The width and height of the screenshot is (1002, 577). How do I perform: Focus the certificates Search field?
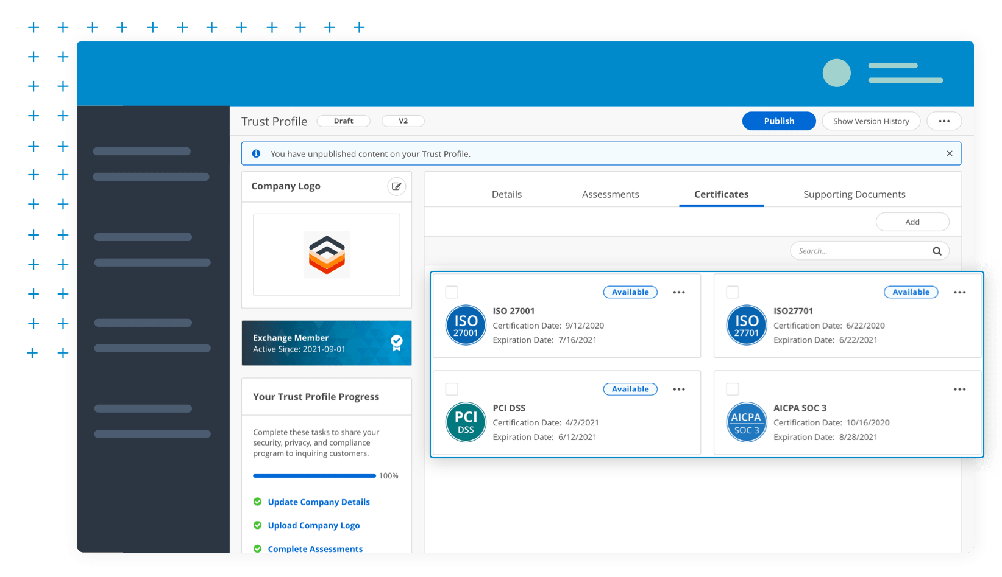tap(870, 251)
